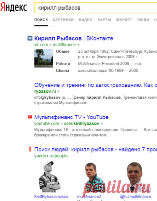Click the youtube.com green URL

(x=47, y=123)
